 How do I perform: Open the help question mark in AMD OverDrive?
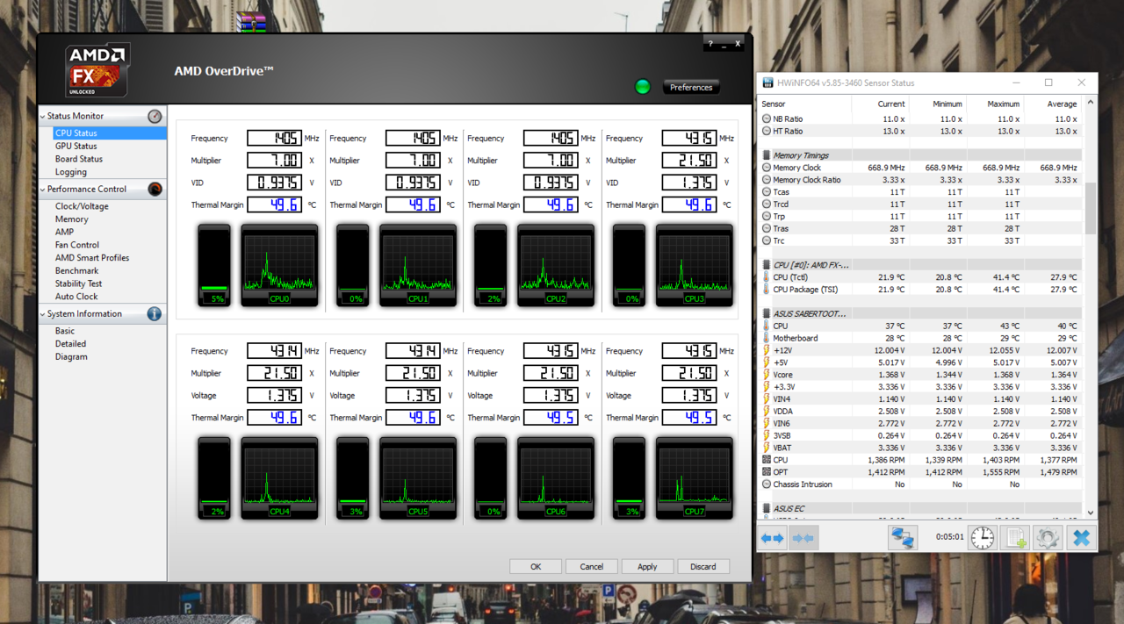coord(710,44)
